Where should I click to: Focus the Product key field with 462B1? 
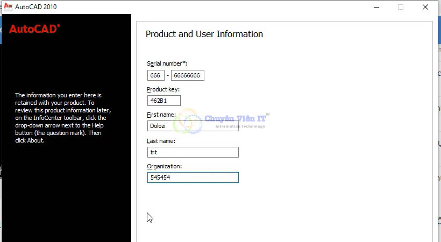[x=163, y=101]
